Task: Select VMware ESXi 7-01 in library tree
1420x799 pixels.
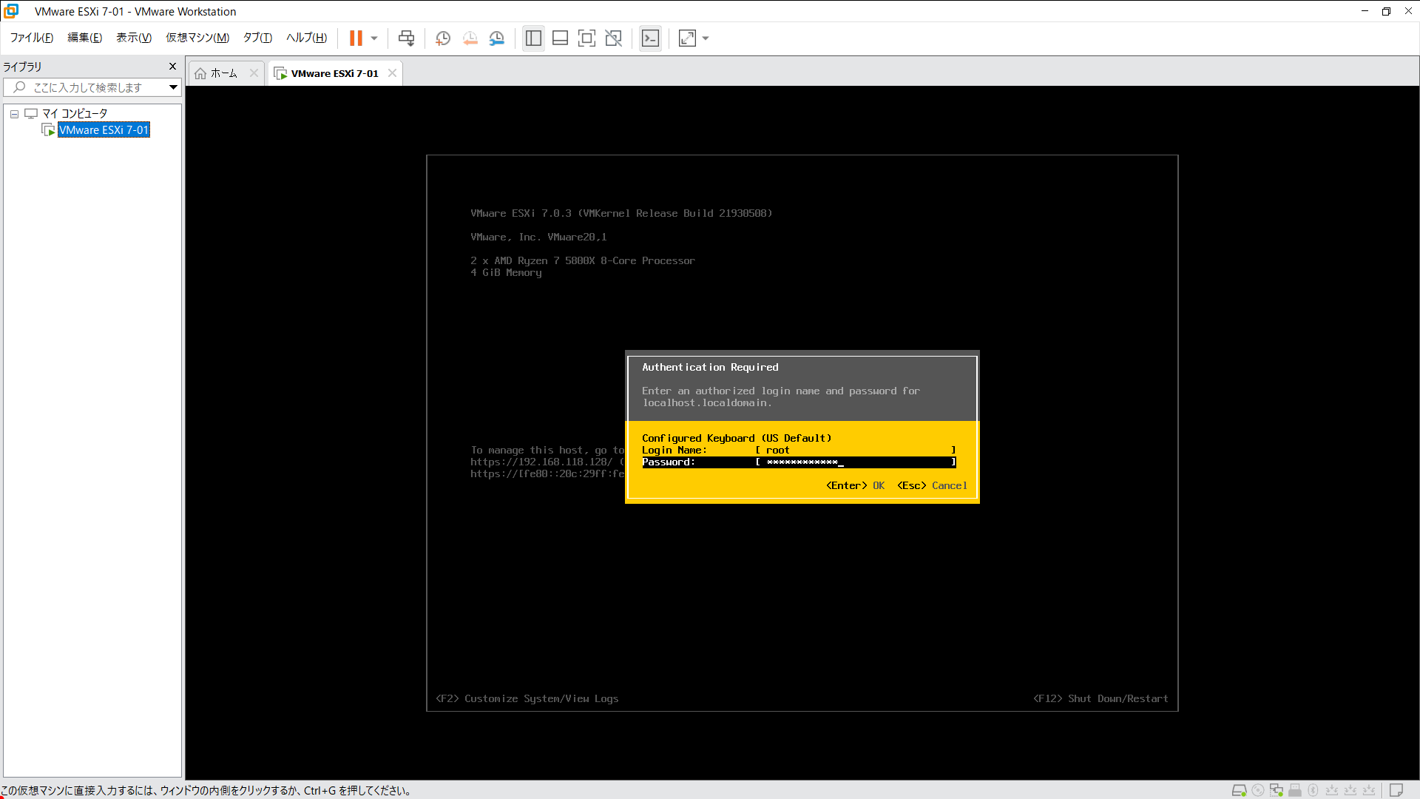Action: click(104, 130)
